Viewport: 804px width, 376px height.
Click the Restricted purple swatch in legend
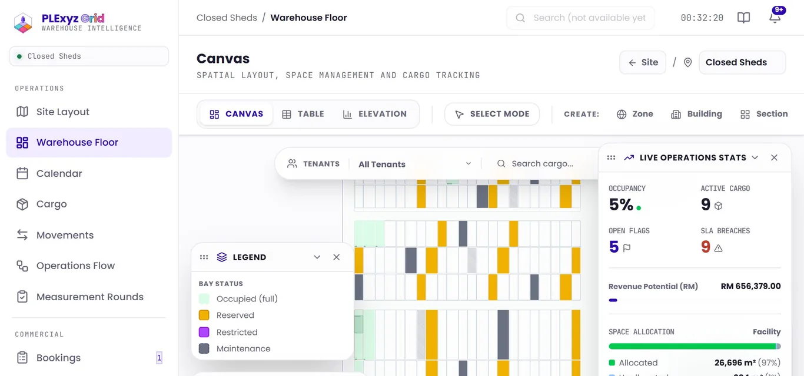click(x=204, y=332)
